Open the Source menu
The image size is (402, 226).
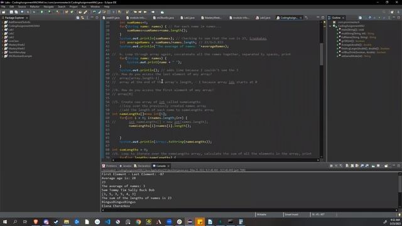coord(22,7)
